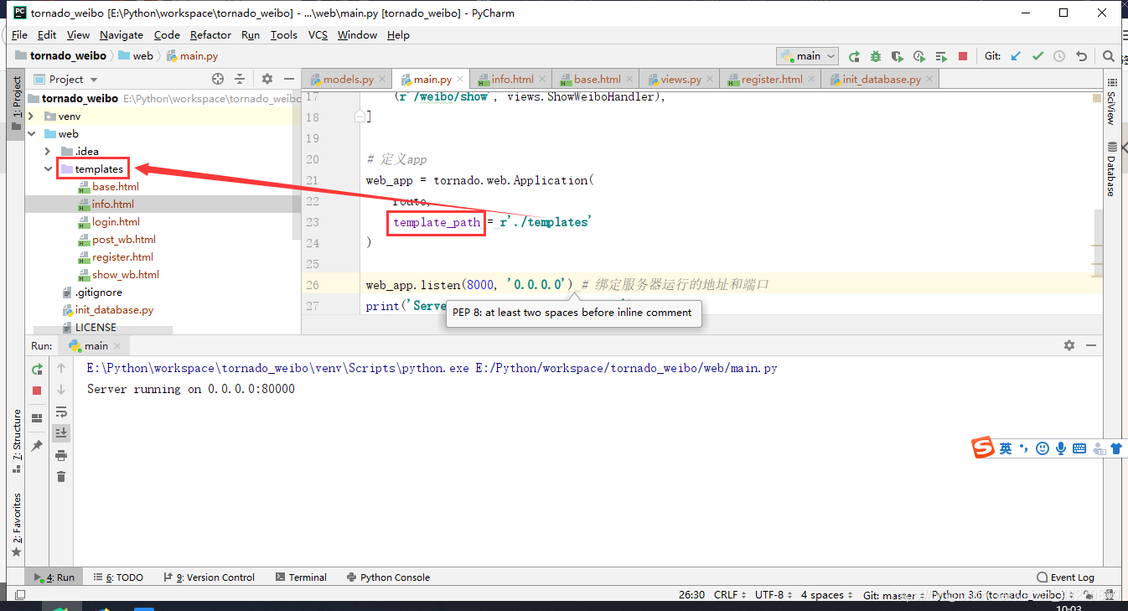The width and height of the screenshot is (1128, 611).
Task: Open the Event Log
Action: pyautogui.click(x=1066, y=577)
